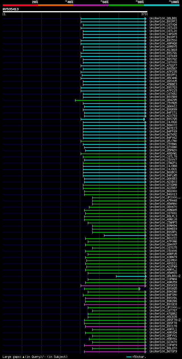Select the UniRef100_Q6K6B3 entry
The image size is (182, 359).
(163, 179)
